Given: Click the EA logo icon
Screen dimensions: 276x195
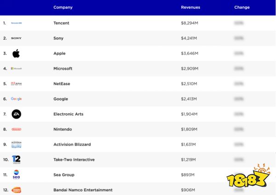Looking at the screenshot, I should tap(17, 114).
